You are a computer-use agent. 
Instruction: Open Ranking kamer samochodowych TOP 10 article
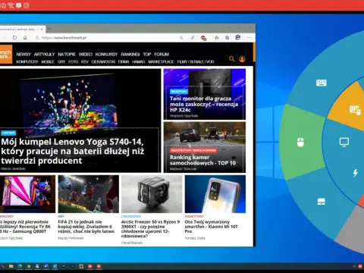202,160
